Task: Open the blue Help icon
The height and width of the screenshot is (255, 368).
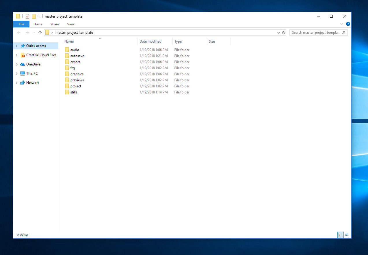Action: pos(348,24)
